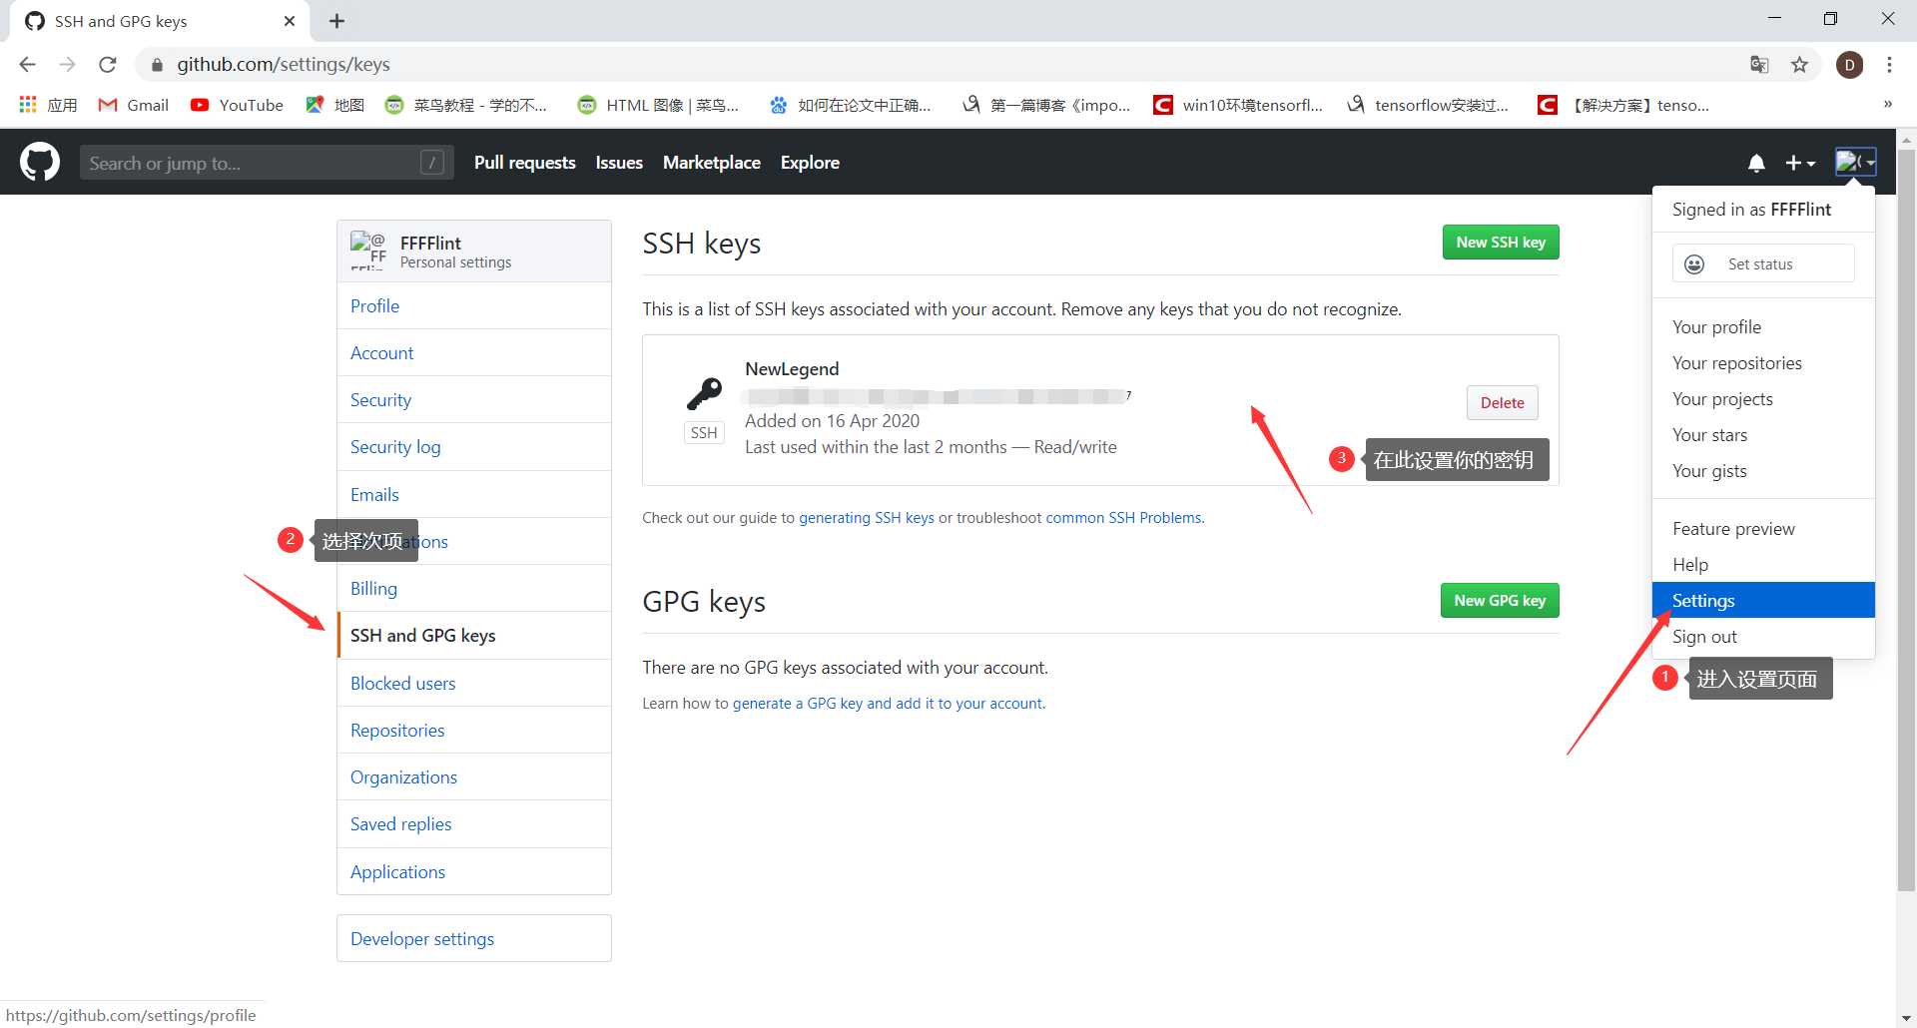This screenshot has width=1917, height=1028.
Task: Open Billing settings
Action: pyautogui.click(x=474, y=589)
